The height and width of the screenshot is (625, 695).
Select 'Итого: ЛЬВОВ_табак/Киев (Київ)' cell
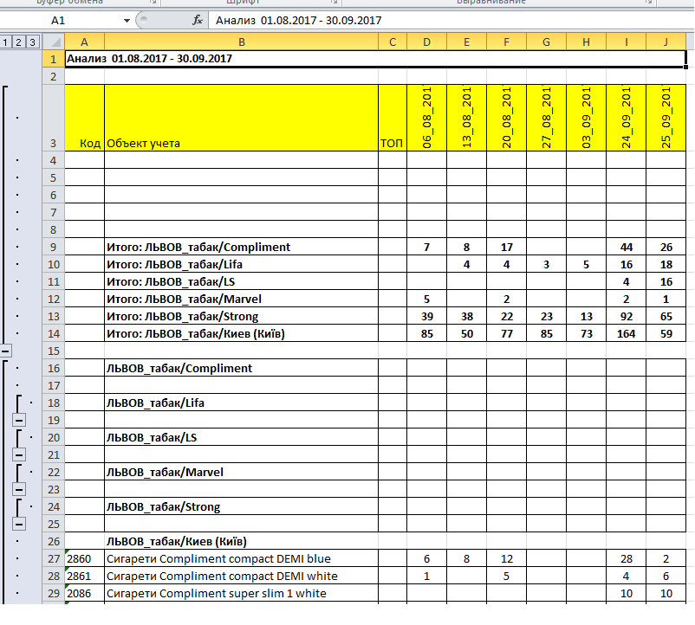242,334
